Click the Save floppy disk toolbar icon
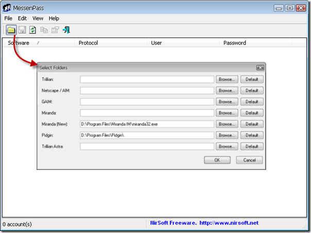Screen dimensions: 311x233 pyautogui.click(x=22, y=30)
